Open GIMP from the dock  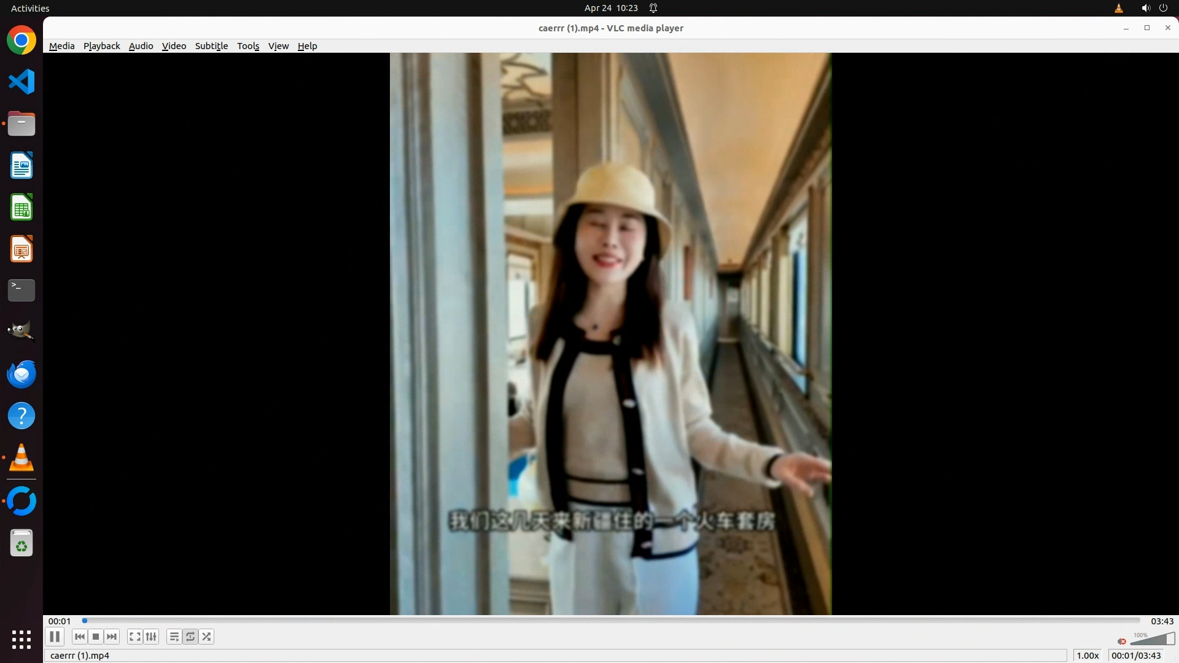point(21,331)
